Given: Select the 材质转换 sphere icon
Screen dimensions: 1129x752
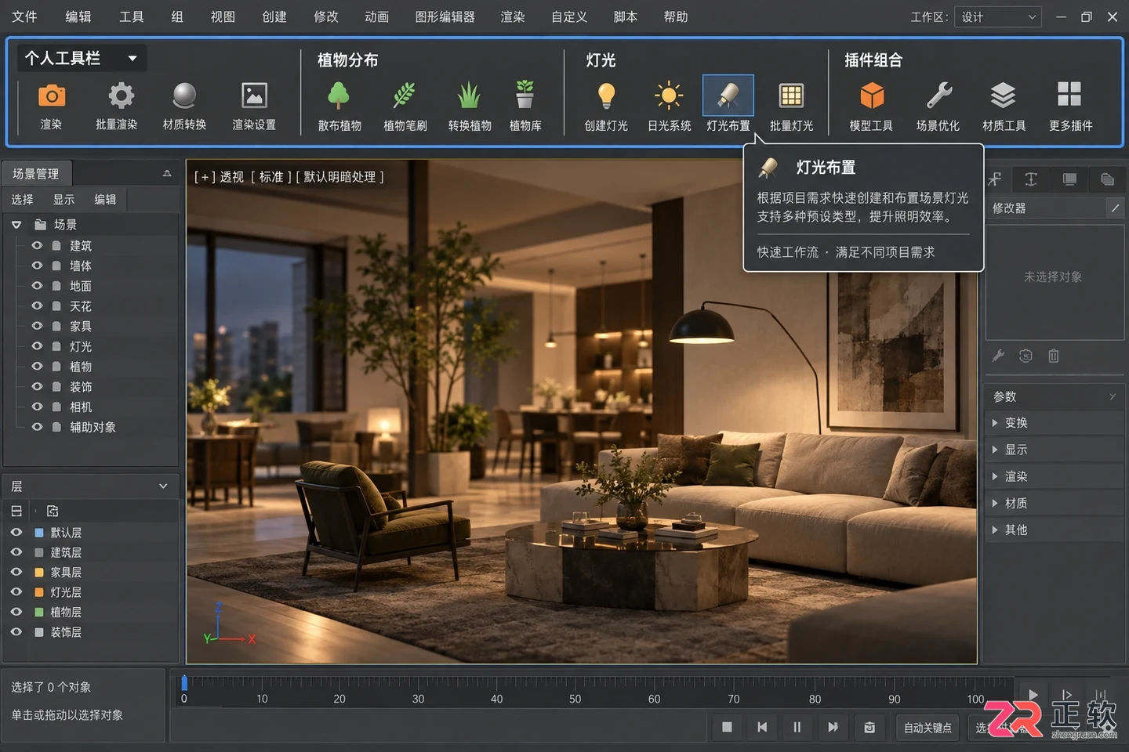Looking at the screenshot, I should 184,96.
